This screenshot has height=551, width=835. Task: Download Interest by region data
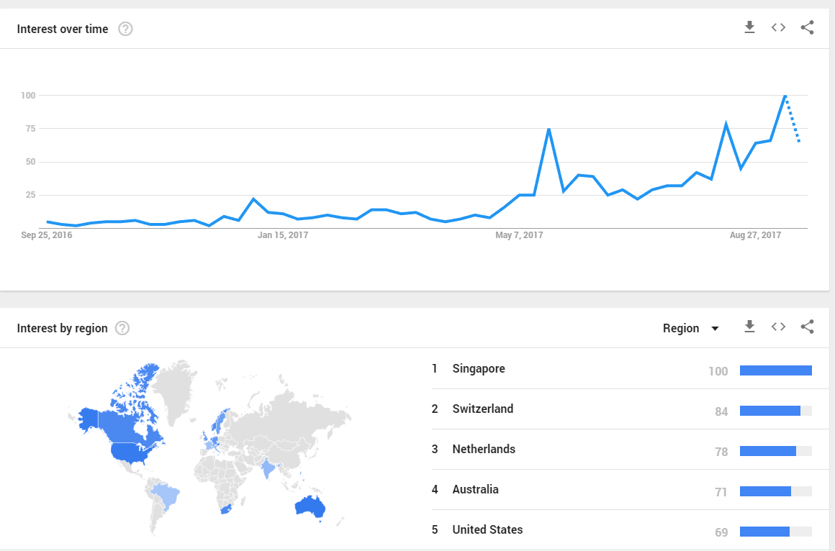coord(749,327)
